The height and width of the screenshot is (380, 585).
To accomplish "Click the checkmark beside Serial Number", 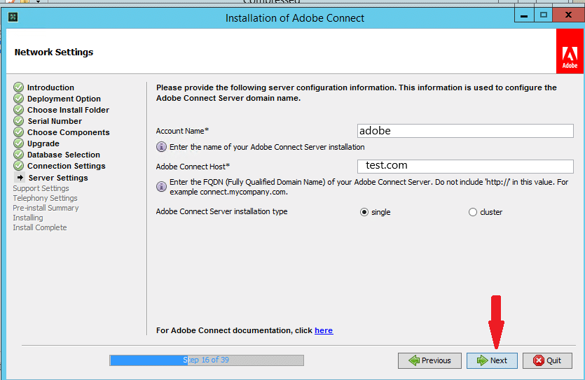I will pos(19,121).
